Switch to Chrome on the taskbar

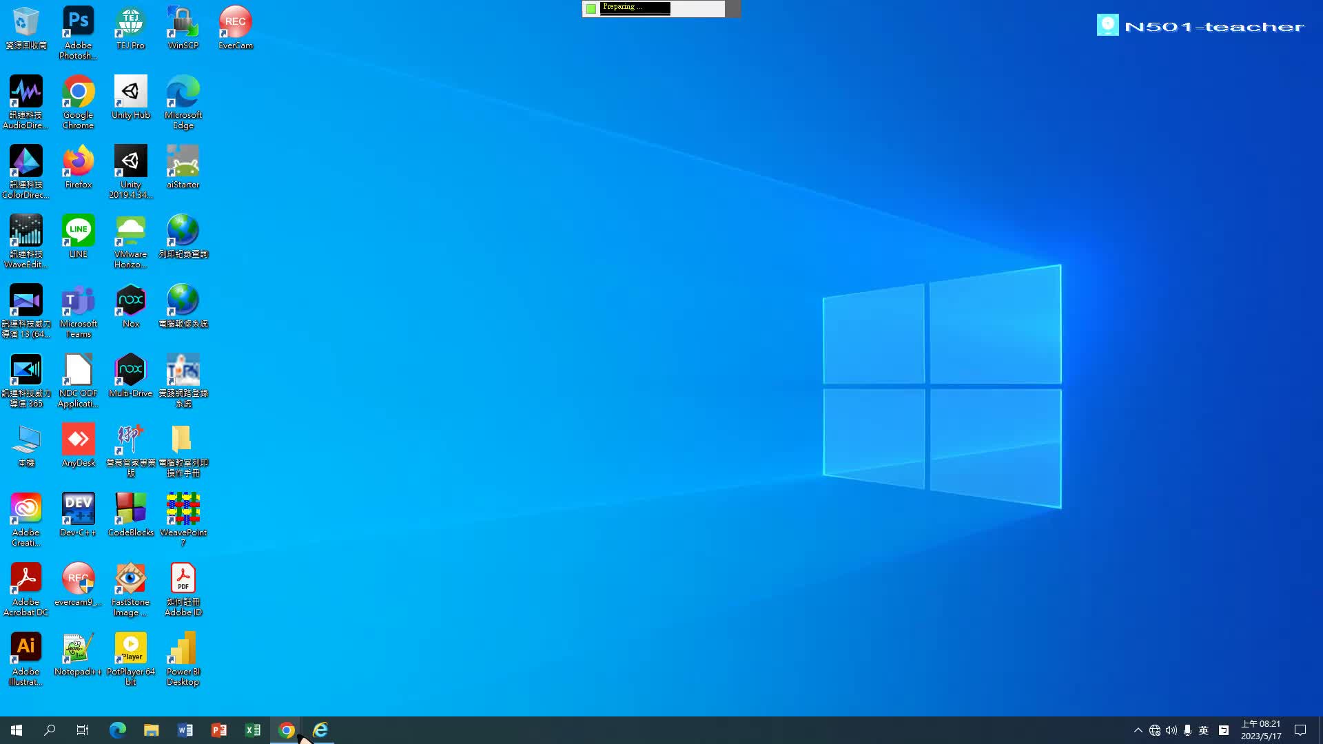(287, 730)
